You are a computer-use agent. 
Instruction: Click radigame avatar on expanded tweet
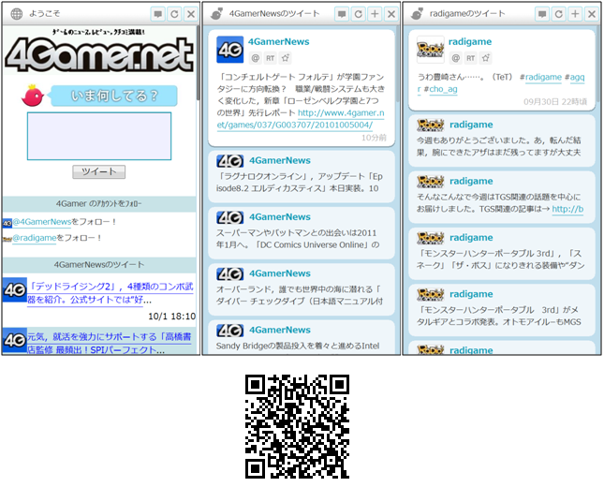[430, 50]
